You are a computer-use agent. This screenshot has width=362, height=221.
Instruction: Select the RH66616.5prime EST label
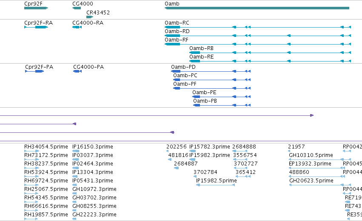coord(46,206)
